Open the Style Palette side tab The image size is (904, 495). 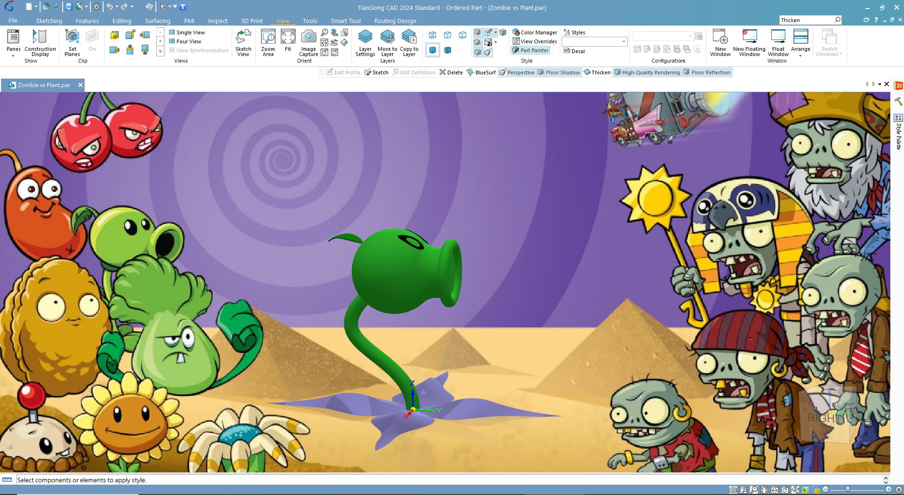click(898, 132)
